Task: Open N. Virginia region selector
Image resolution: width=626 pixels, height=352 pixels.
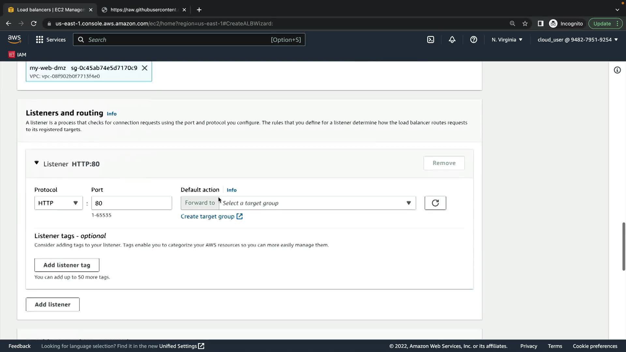Action: click(507, 40)
